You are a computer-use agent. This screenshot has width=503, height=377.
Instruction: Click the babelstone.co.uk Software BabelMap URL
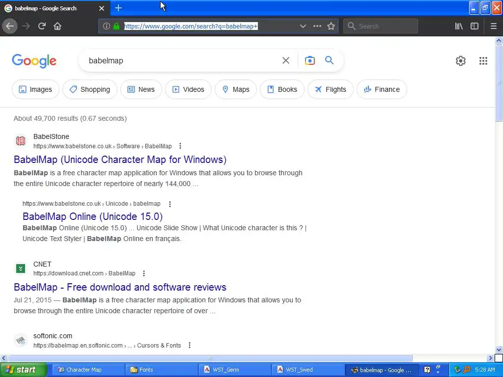pos(103,146)
